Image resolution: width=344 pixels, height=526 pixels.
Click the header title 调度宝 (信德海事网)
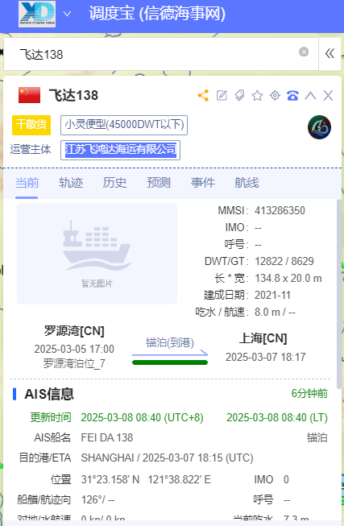tap(157, 14)
